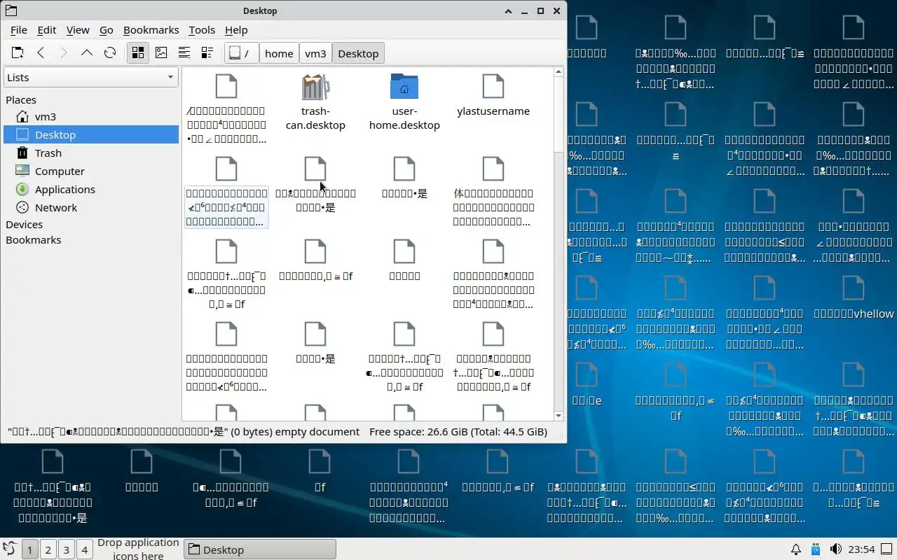
Task: Switch to thumbnail view mode
Action: [x=161, y=53]
